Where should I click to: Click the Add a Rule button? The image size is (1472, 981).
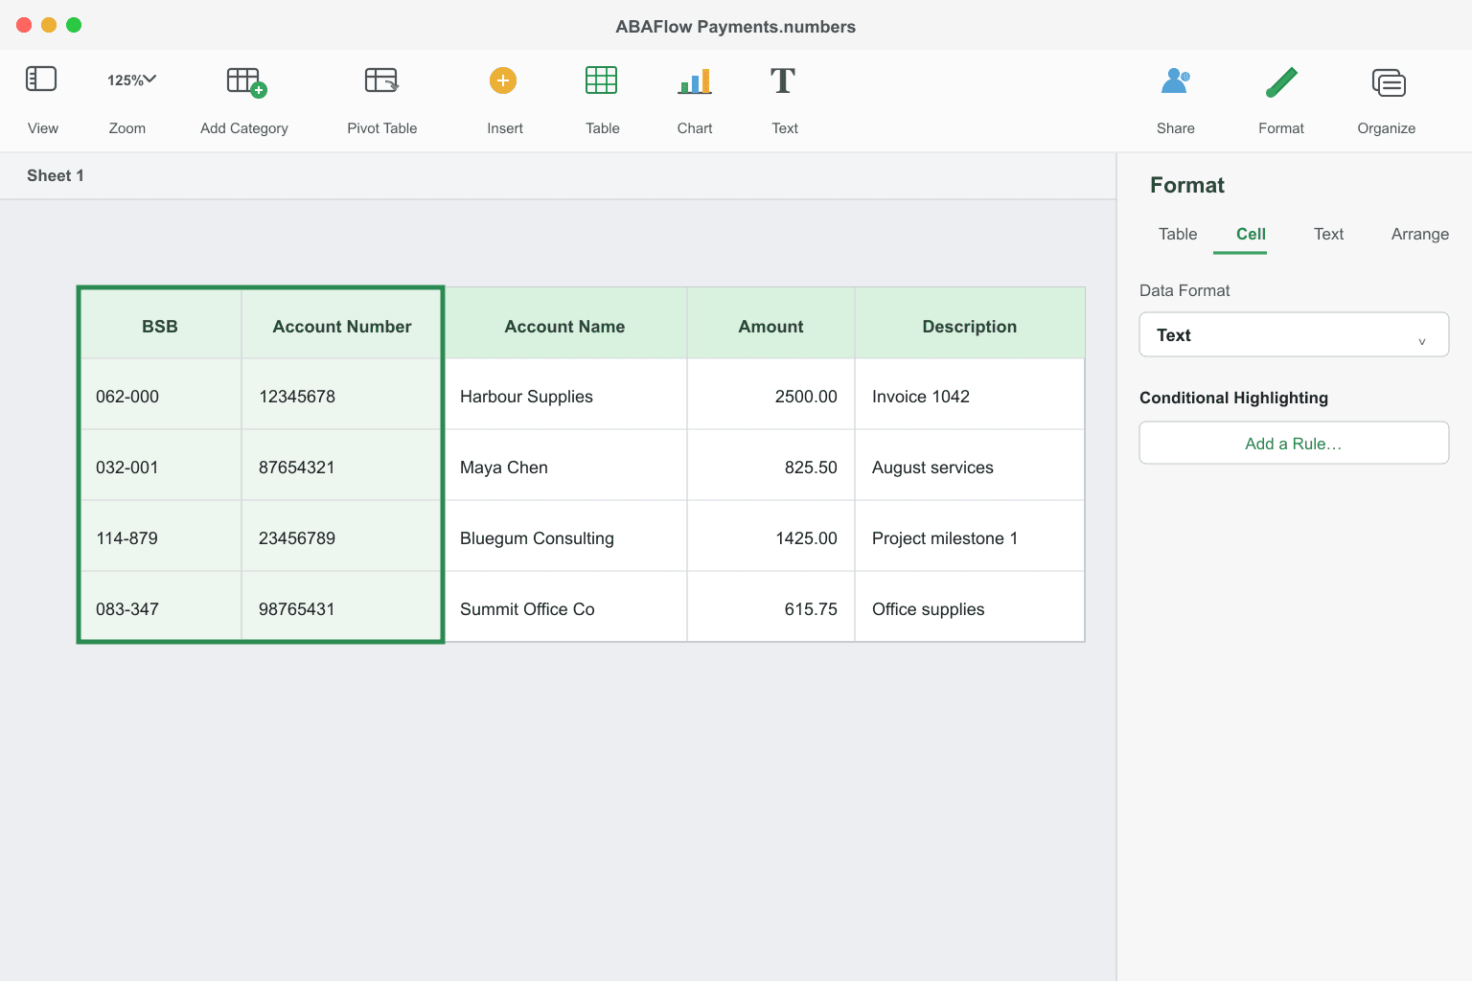(x=1294, y=444)
